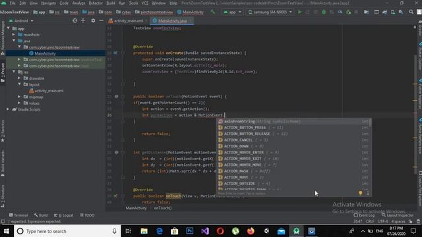Open the app run configuration dropdown
Viewport: 422px width, 237px height.
point(232,12)
